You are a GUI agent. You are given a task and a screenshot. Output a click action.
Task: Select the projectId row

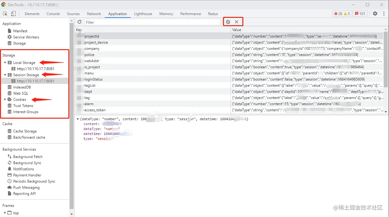pos(229,36)
